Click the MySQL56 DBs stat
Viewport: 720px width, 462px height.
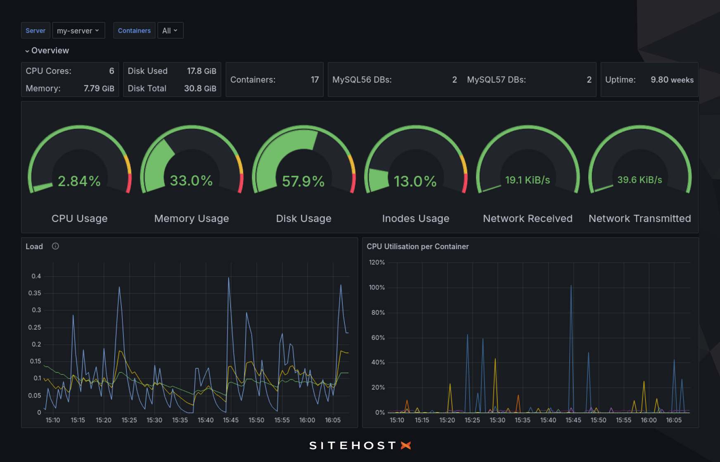394,80
